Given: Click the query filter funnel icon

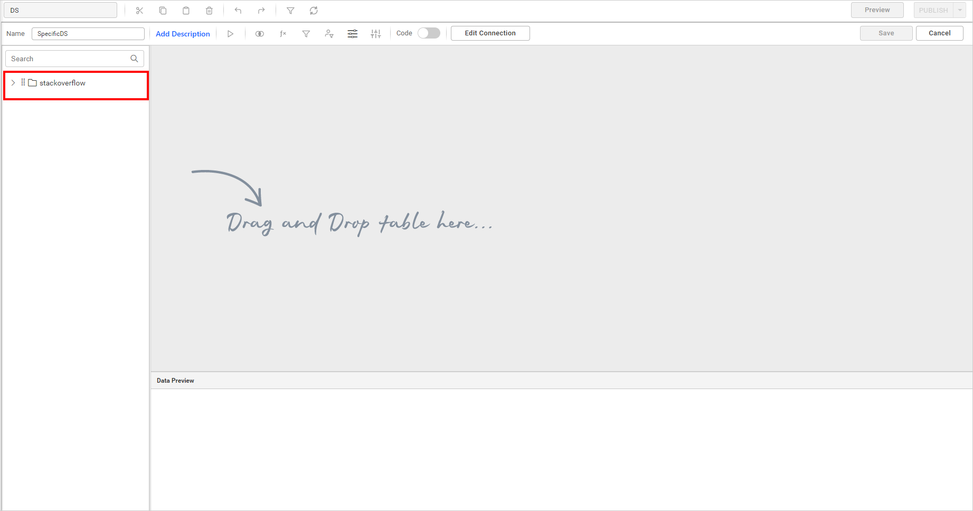Looking at the screenshot, I should pyautogui.click(x=306, y=34).
